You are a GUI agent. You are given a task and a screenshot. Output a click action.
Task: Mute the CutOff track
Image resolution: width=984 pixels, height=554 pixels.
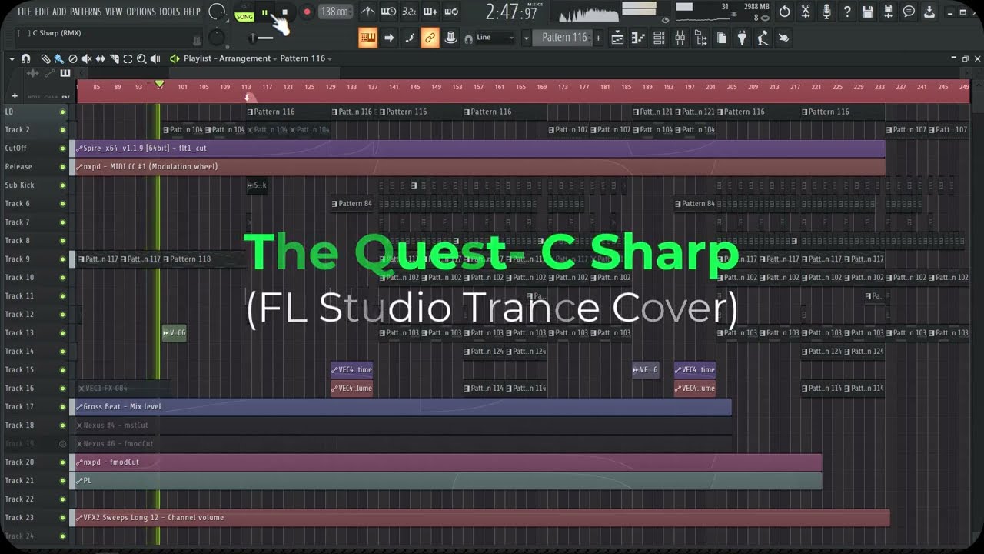(x=63, y=149)
